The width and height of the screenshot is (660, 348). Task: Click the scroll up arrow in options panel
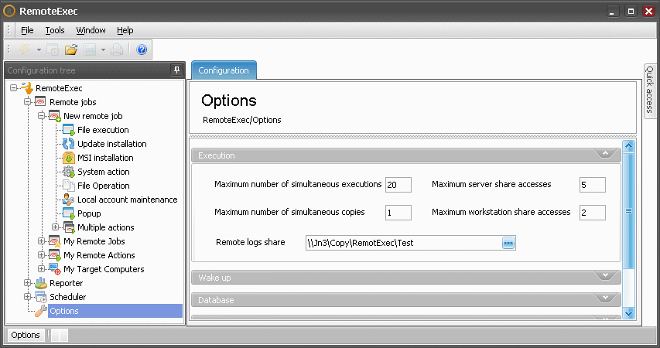click(628, 146)
